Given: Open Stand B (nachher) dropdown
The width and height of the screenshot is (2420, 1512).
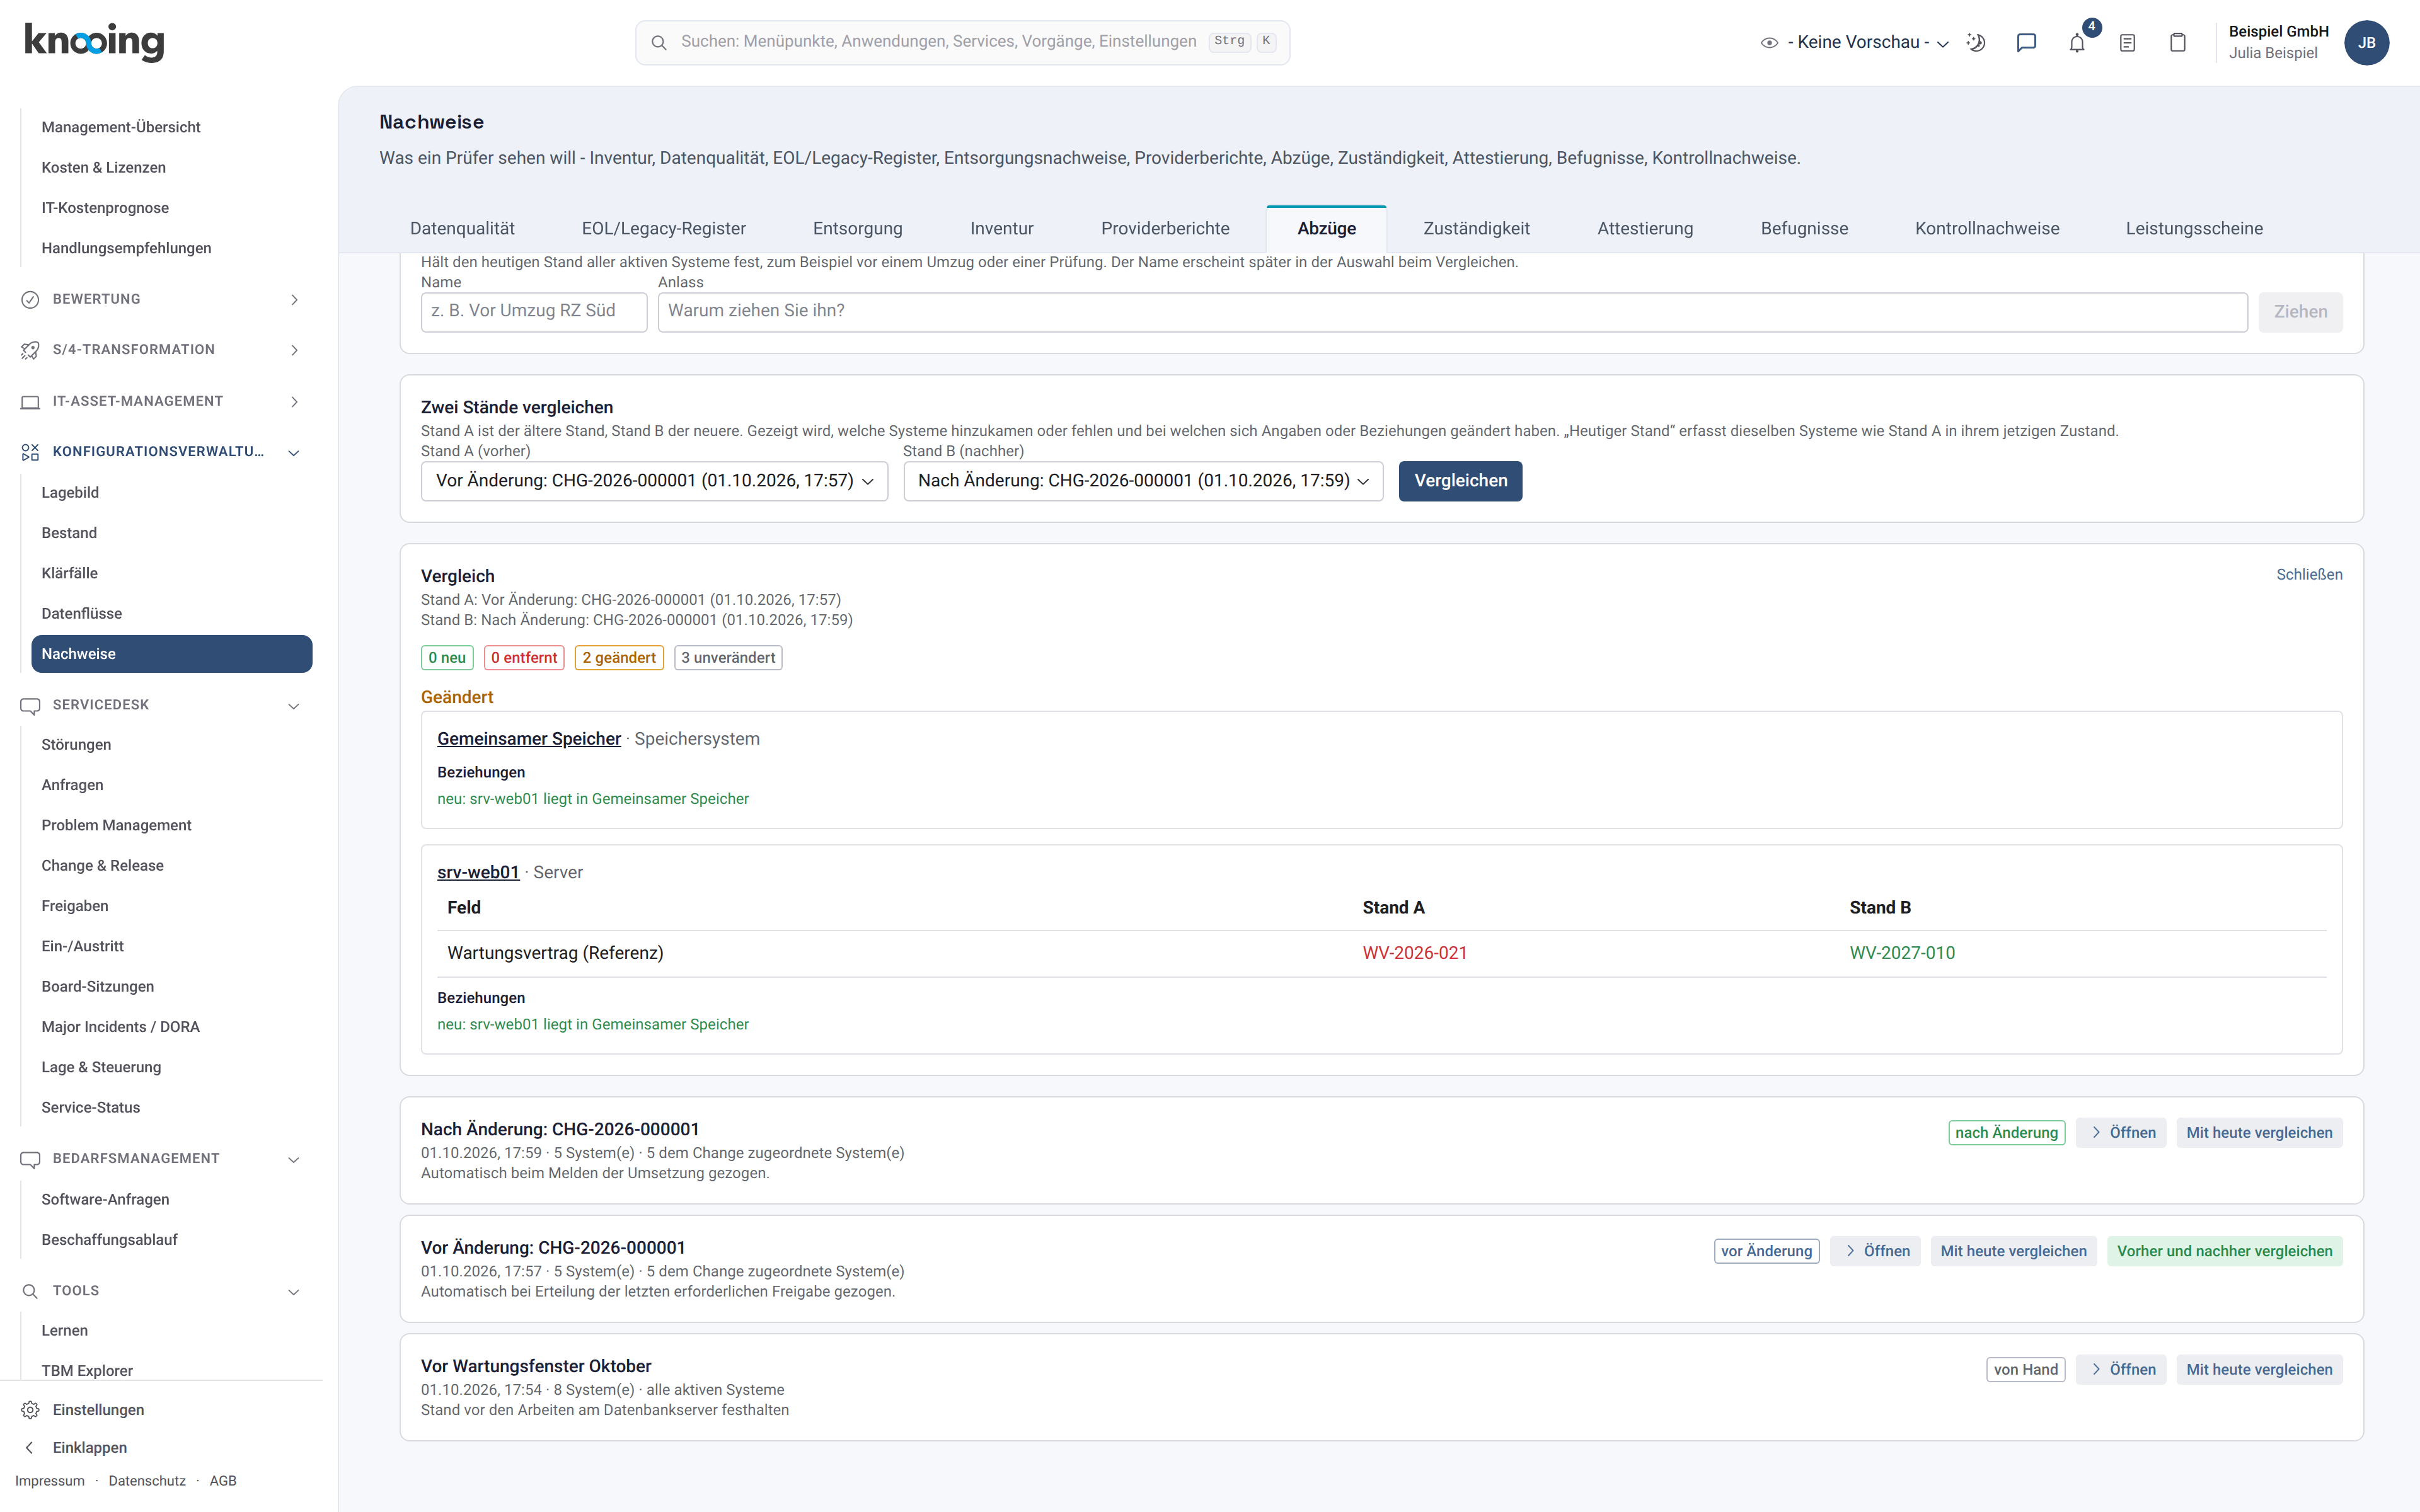Looking at the screenshot, I should pyautogui.click(x=1143, y=481).
